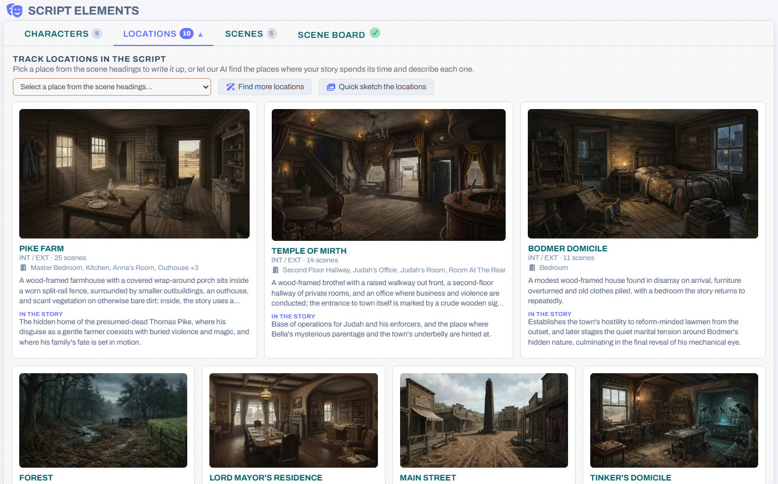The height and width of the screenshot is (484, 778).
Task: Click the Scenes count badge showing 5
Action: tap(272, 34)
